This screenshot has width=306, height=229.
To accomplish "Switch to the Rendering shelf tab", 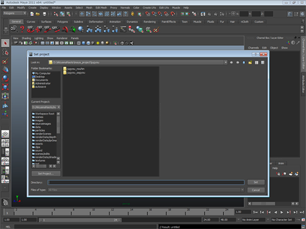I will click(150, 21).
